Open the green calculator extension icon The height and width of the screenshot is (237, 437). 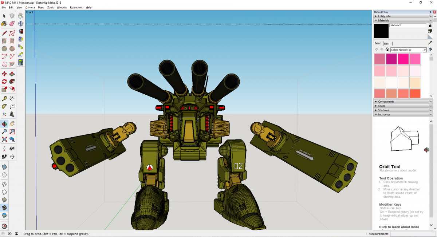(20, 62)
